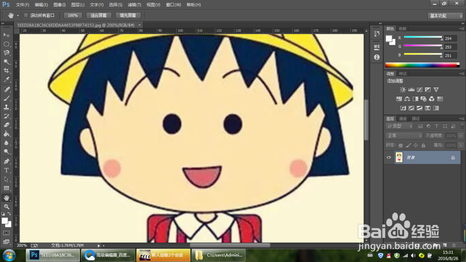Viewport: 466px width, 262px height.
Task: Open the 文件(F) menu
Action: tap(22, 5)
